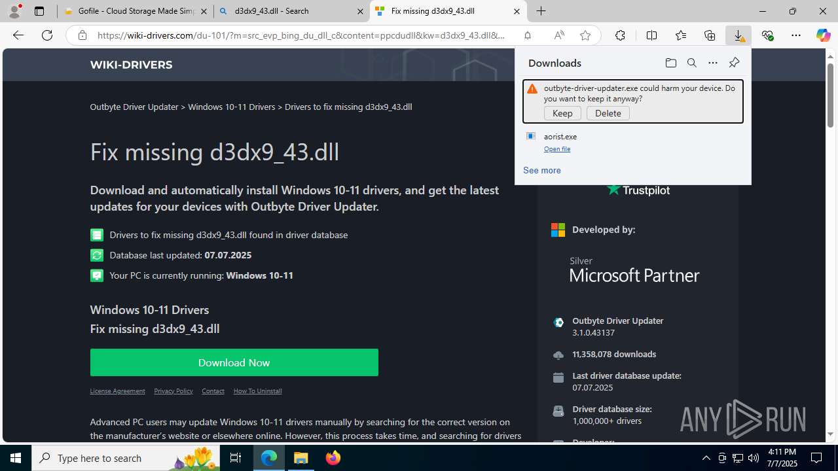Viewport: 838px width, 471px height.
Task: Click the address bar URL
Action: [301, 35]
